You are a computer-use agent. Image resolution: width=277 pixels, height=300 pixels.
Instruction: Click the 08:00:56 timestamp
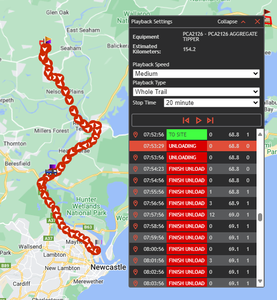[154, 249]
